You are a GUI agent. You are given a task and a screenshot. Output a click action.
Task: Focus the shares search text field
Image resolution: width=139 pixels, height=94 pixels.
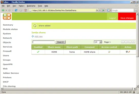(43, 42)
